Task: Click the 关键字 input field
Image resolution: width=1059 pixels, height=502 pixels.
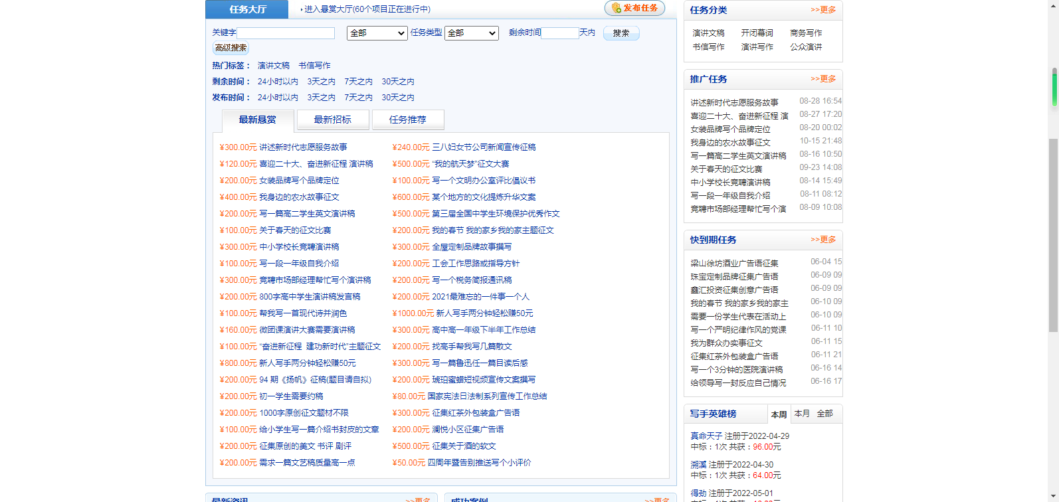Action: tap(286, 33)
